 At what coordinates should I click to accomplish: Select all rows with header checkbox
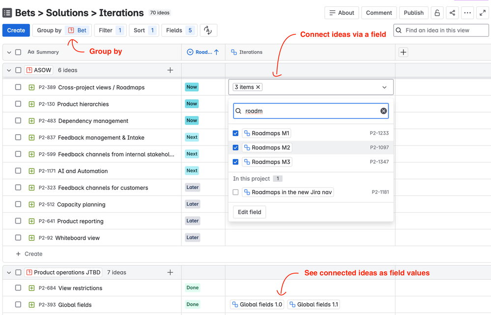coord(18,52)
